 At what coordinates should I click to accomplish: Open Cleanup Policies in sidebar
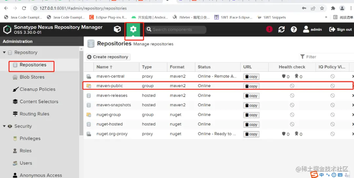pos(37,89)
